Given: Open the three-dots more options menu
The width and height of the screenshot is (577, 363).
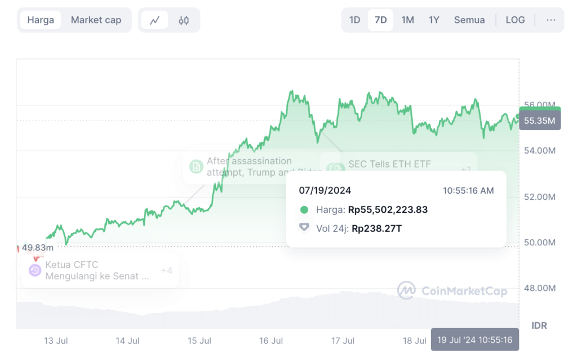Looking at the screenshot, I should (x=551, y=20).
